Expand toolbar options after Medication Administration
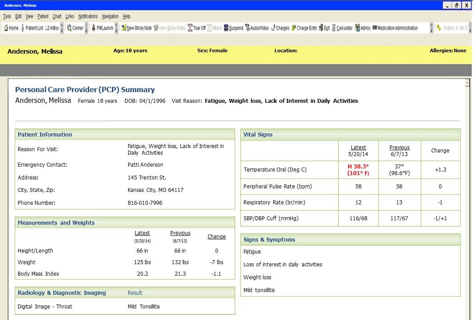The image size is (473, 320). (431, 28)
